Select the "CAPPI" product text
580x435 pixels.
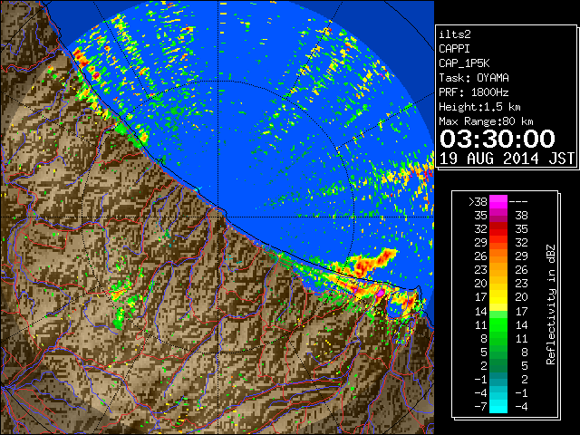click(x=454, y=49)
